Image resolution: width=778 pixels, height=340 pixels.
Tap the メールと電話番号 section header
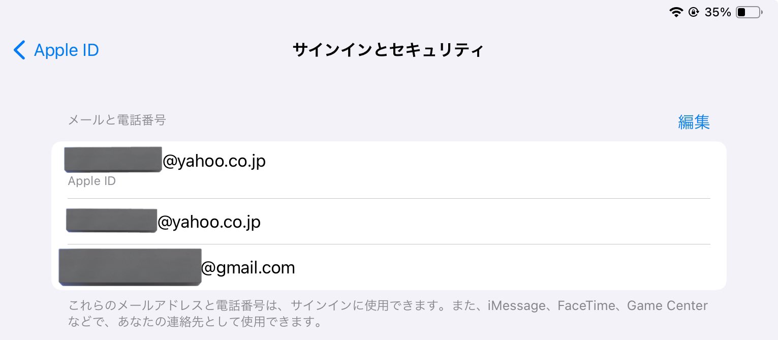point(117,120)
